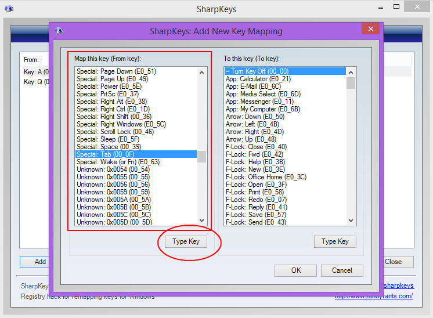
Task: Click the From column header in main window
Action: 35,60
